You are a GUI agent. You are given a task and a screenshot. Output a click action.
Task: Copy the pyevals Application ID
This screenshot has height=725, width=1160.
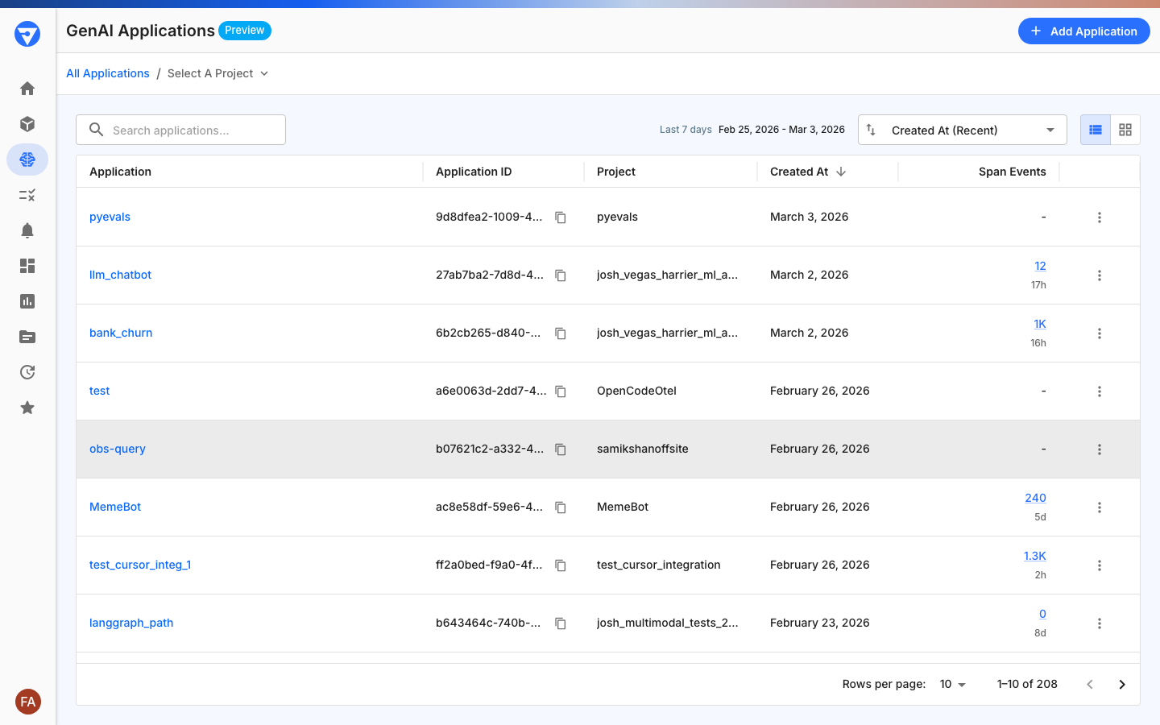[560, 217]
